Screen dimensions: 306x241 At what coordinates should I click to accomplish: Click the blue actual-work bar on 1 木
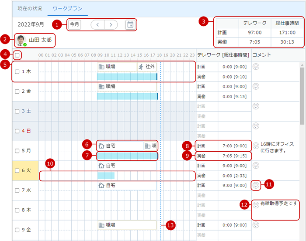coord(126,76)
